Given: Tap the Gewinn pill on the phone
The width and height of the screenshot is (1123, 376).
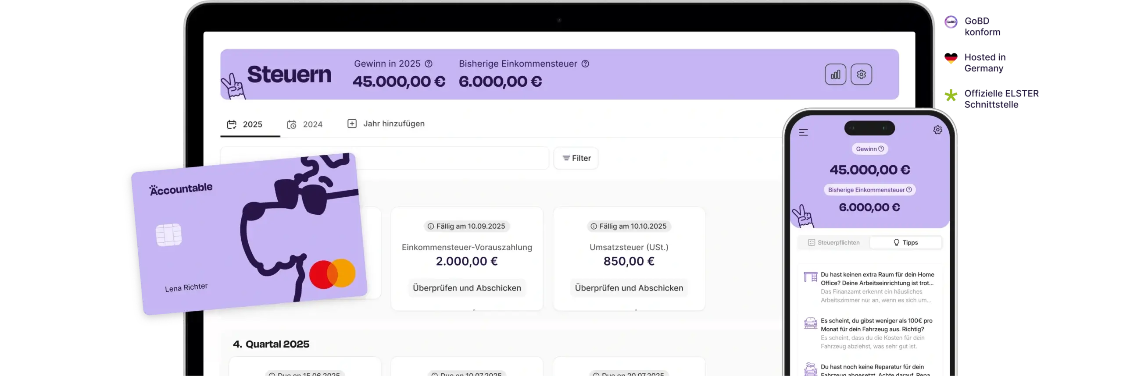Looking at the screenshot, I should [869, 149].
